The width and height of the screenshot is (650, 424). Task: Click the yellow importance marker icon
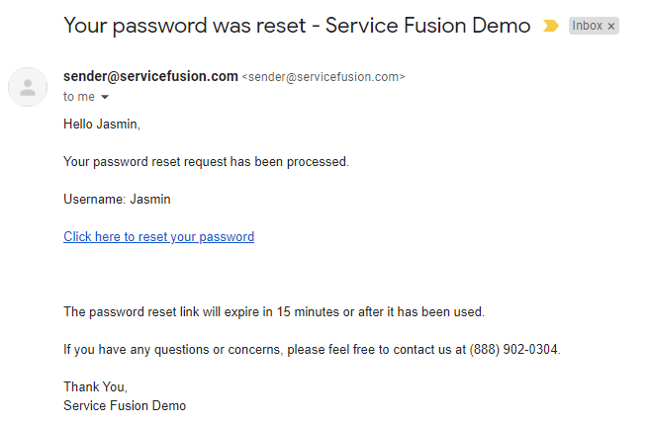click(x=550, y=26)
